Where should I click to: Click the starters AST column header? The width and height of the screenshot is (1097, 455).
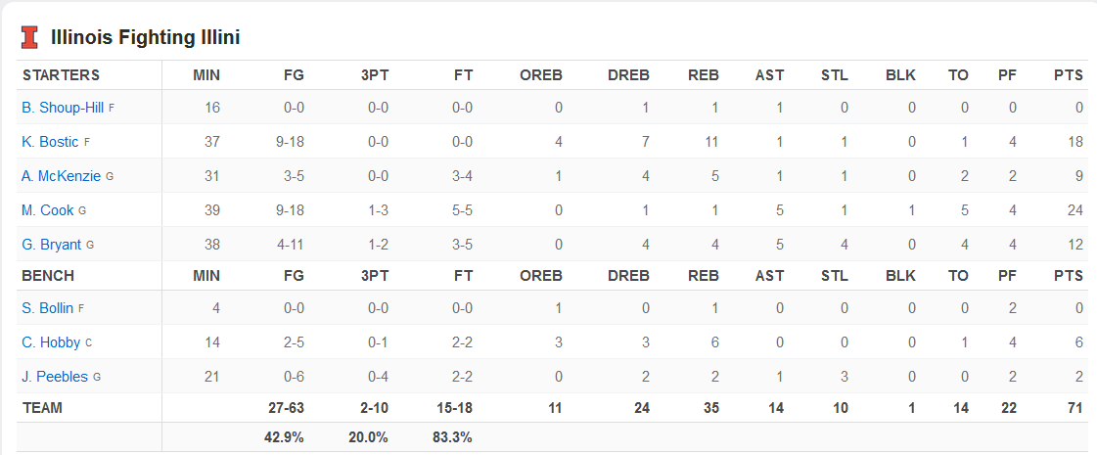769,75
